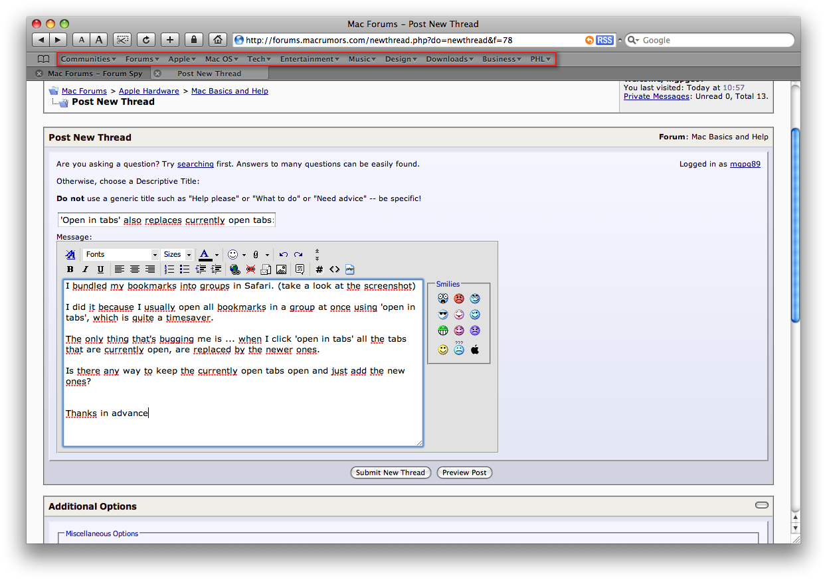Image resolution: width=827 pixels, height=580 pixels.
Task: Go forward with Safari's forward arrow
Action: click(x=58, y=40)
